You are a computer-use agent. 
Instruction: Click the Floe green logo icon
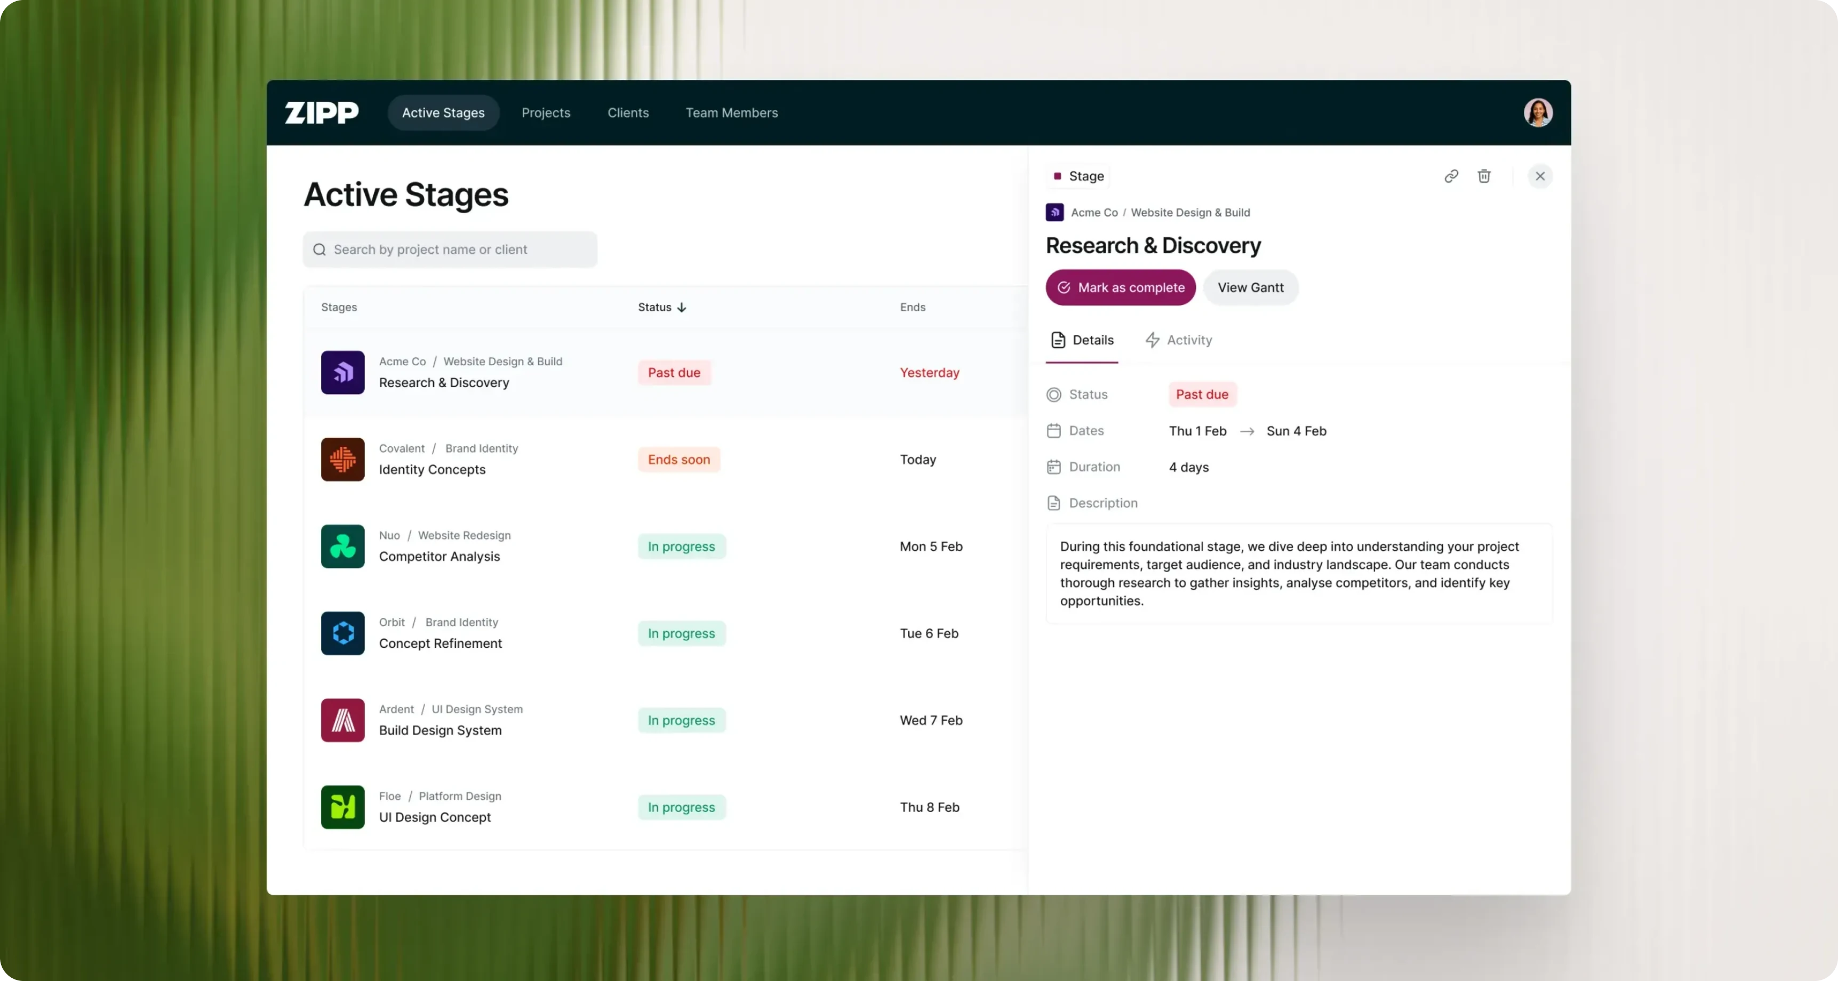pyautogui.click(x=342, y=808)
